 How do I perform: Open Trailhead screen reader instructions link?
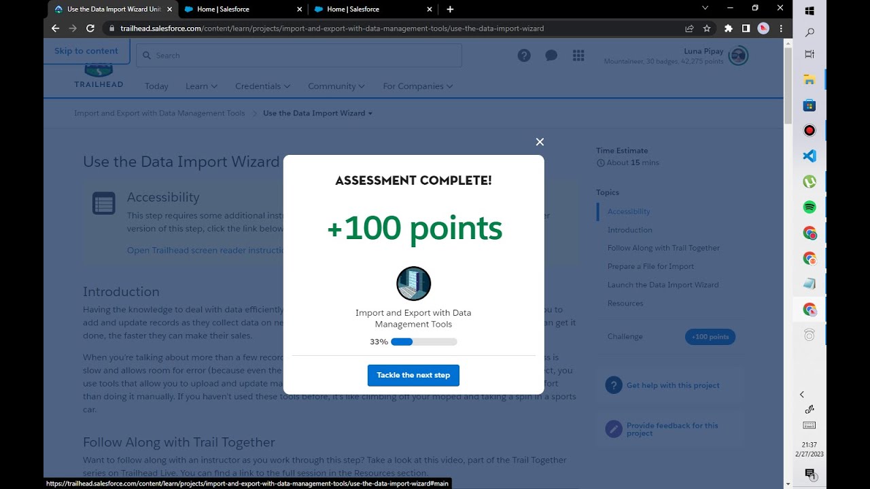coord(205,250)
